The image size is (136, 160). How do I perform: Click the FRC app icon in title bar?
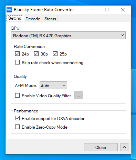tap(9, 10)
